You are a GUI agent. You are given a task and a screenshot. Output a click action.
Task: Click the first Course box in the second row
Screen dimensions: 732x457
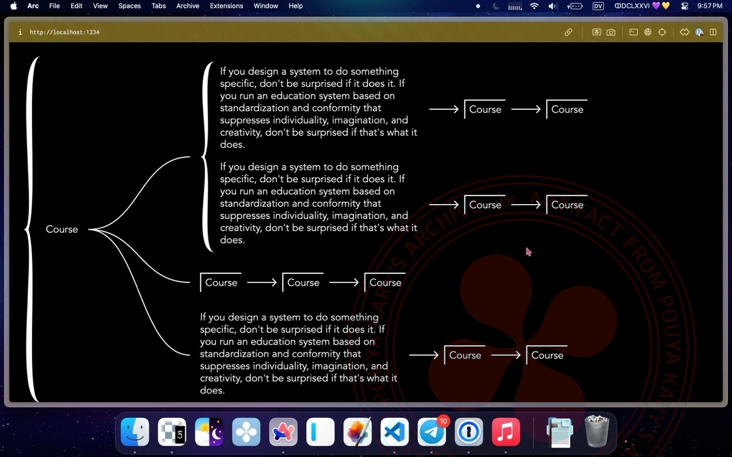pyautogui.click(x=485, y=205)
